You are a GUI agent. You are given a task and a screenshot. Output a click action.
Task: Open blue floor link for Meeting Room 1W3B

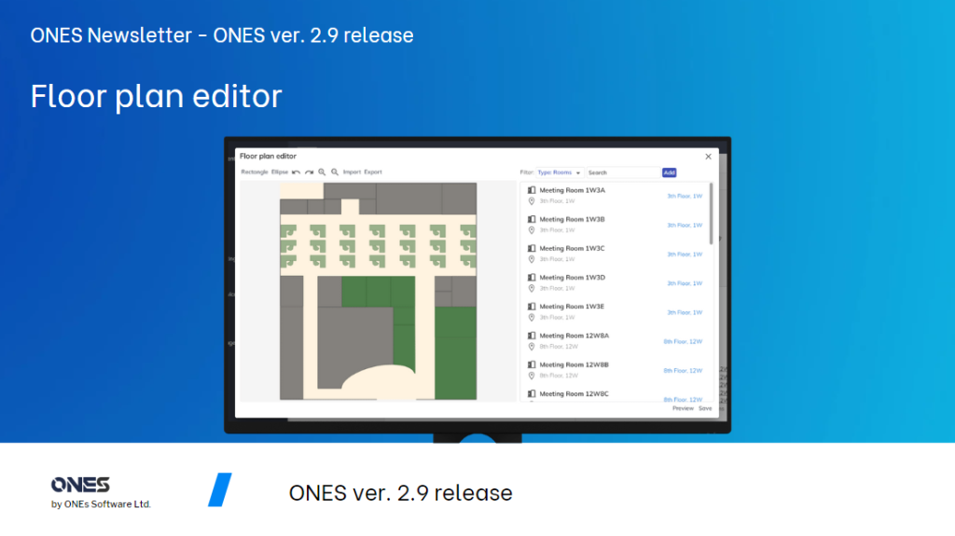coord(685,226)
